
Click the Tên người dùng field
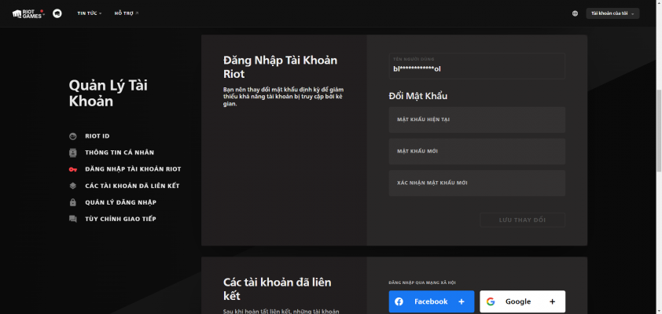[476, 66]
